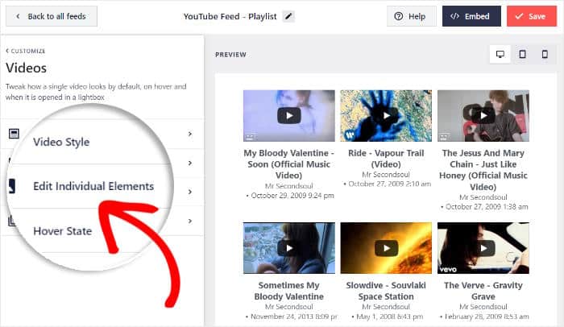Play The Verve - Gravity Grave video

(x=483, y=248)
